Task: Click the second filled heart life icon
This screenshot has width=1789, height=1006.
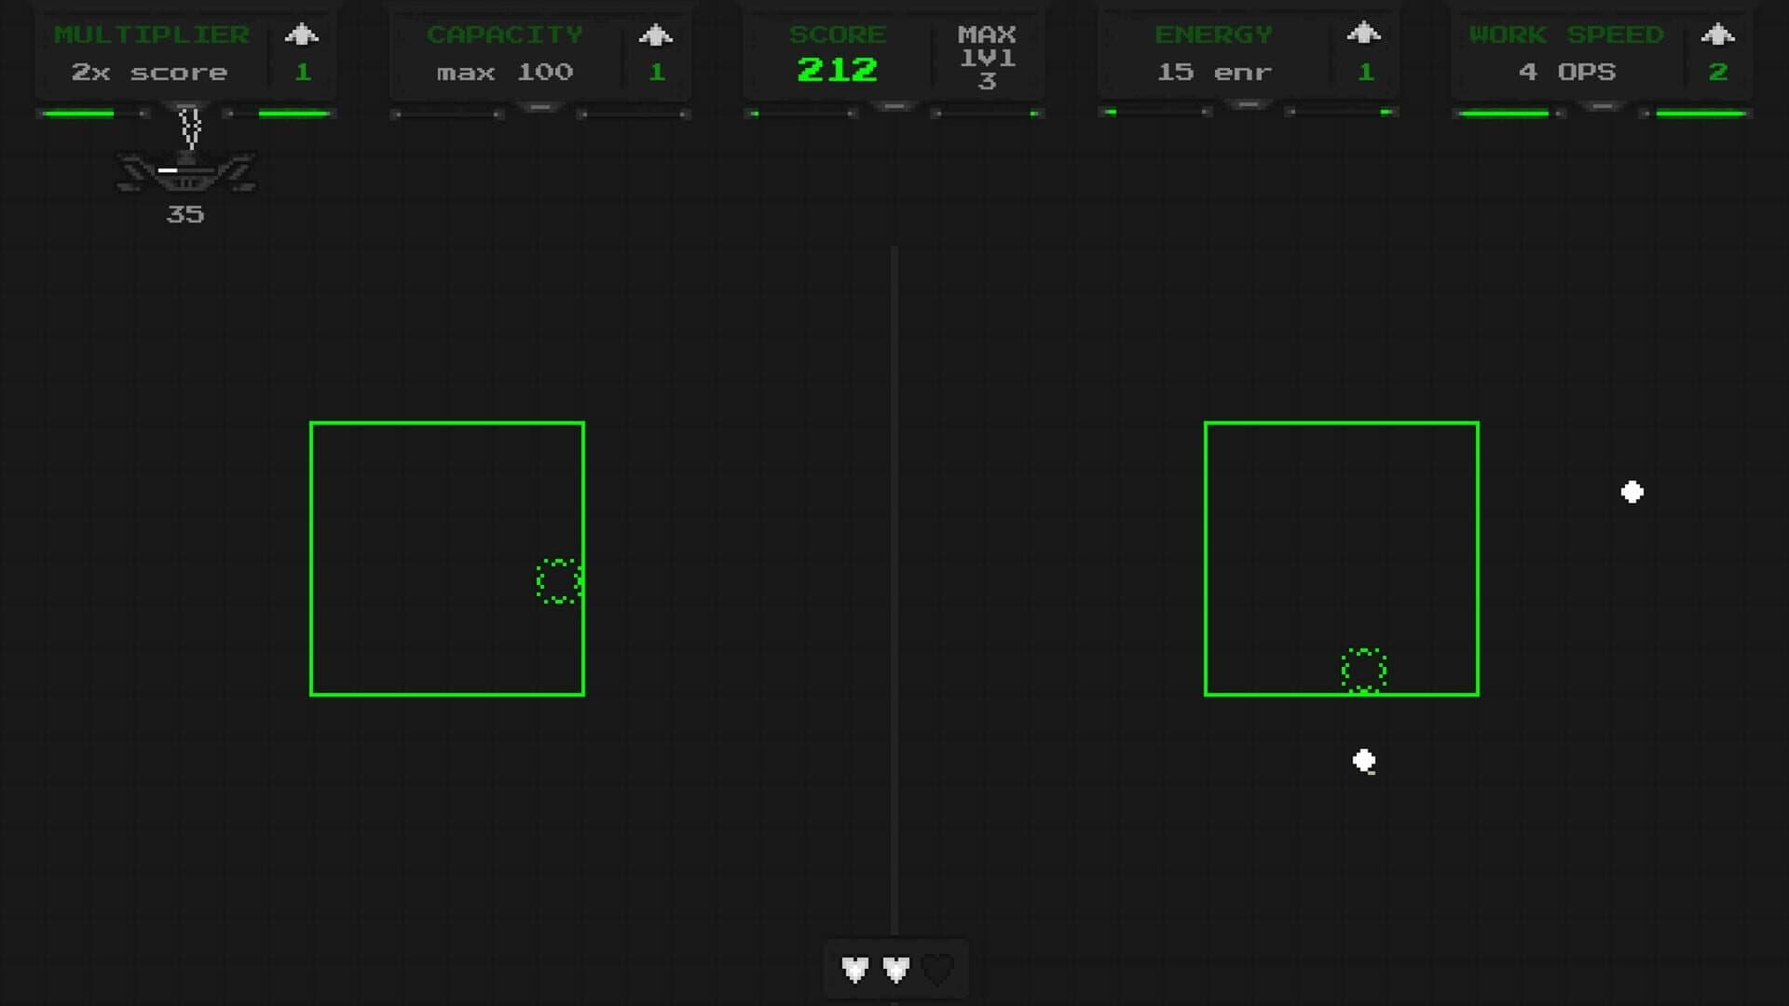Action: tap(896, 970)
